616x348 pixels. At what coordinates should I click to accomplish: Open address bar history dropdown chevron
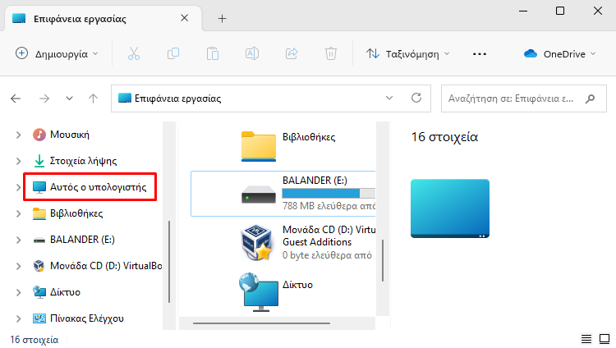coord(389,98)
